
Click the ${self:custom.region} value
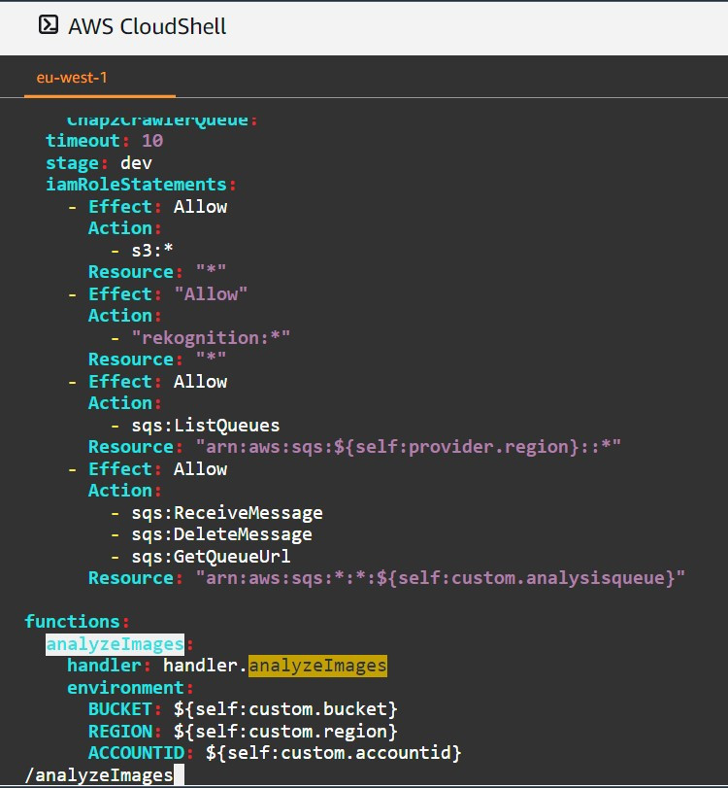click(x=285, y=732)
